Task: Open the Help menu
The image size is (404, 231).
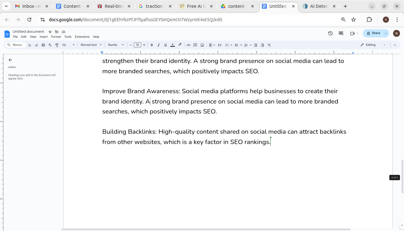Action: 96,37
